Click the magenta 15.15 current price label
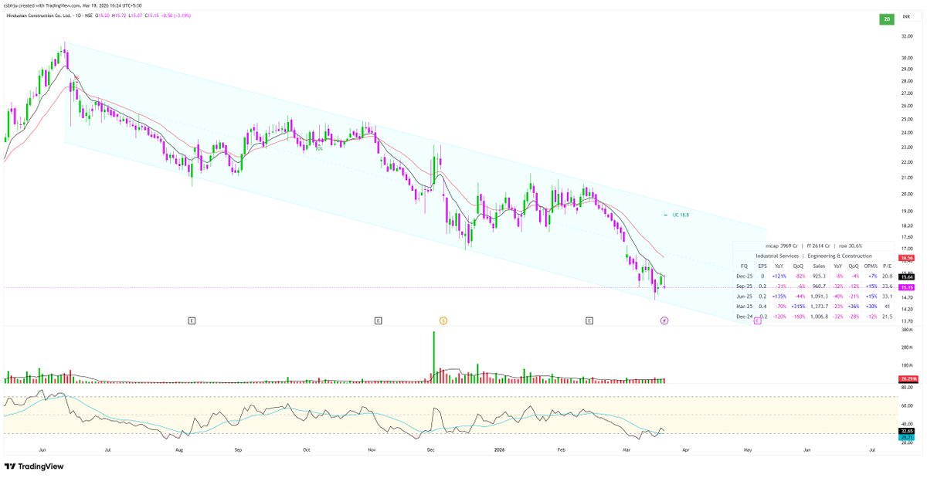The image size is (927, 478). pos(906,288)
